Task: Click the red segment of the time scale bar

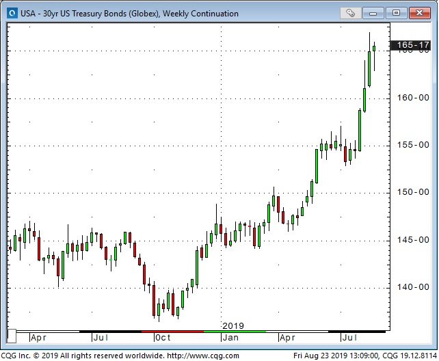Action: click(x=172, y=332)
